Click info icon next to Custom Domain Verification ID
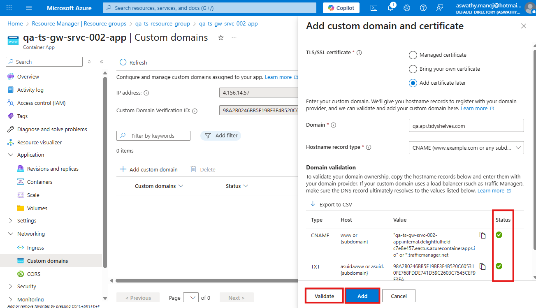The width and height of the screenshot is (536, 308). tap(195, 111)
